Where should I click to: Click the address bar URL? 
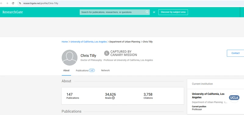(x=41, y=3)
